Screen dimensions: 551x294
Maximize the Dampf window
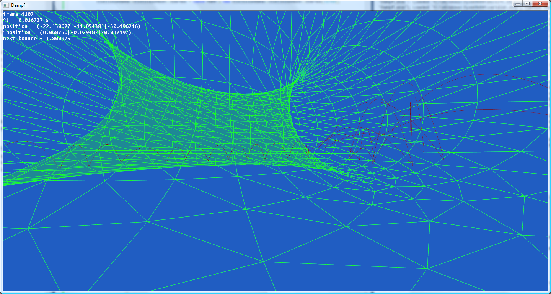point(527,3)
